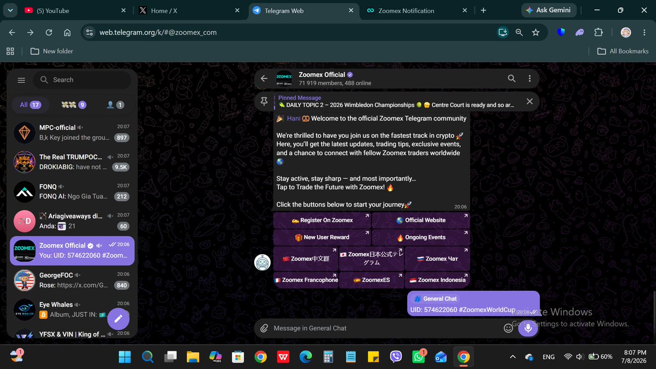Open WhatsApp from the taskbar
656x369 pixels.
pos(418,357)
